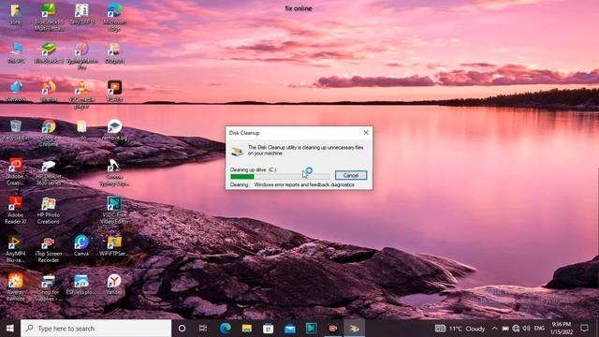This screenshot has height=337, width=599.
Task: Open the Windows Start menu
Action: pos(10,329)
